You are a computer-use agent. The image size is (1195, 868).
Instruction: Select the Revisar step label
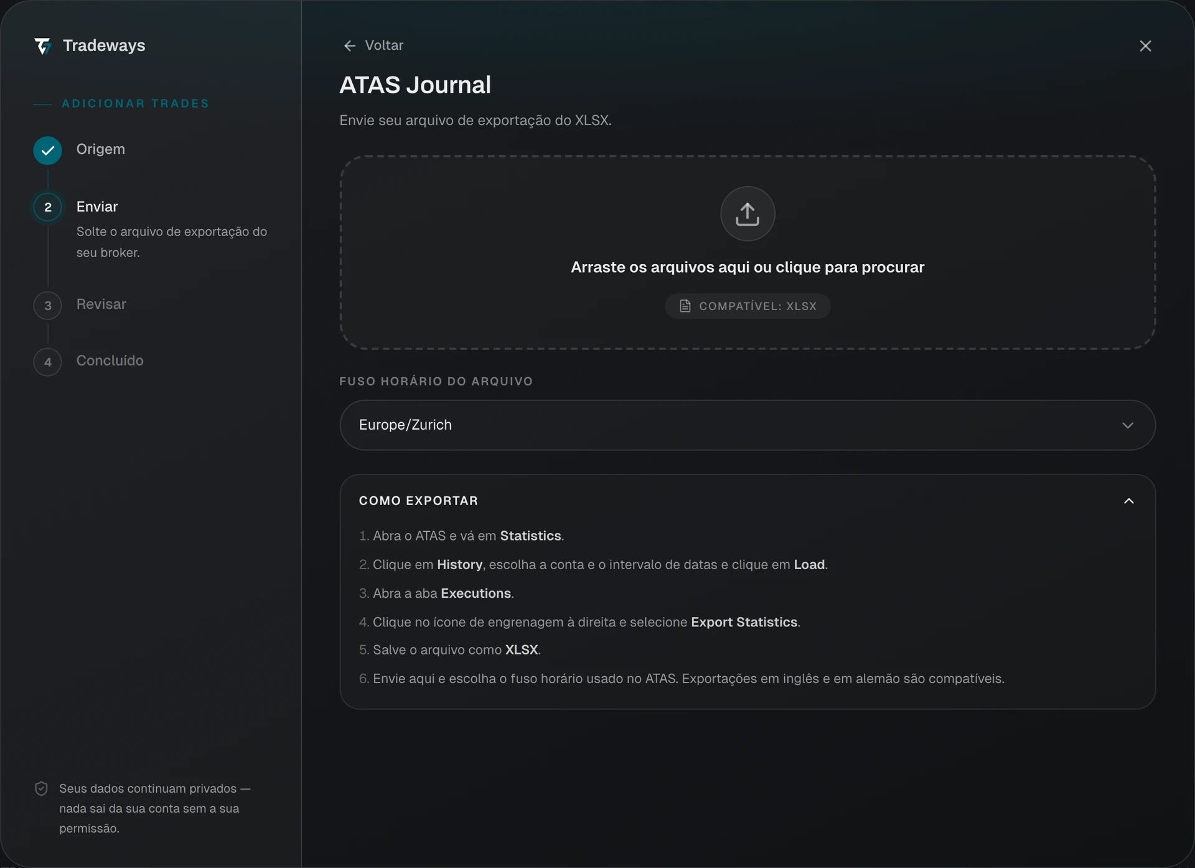click(x=101, y=304)
